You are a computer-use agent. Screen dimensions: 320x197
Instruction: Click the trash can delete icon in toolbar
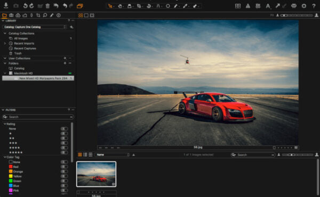click(47, 6)
